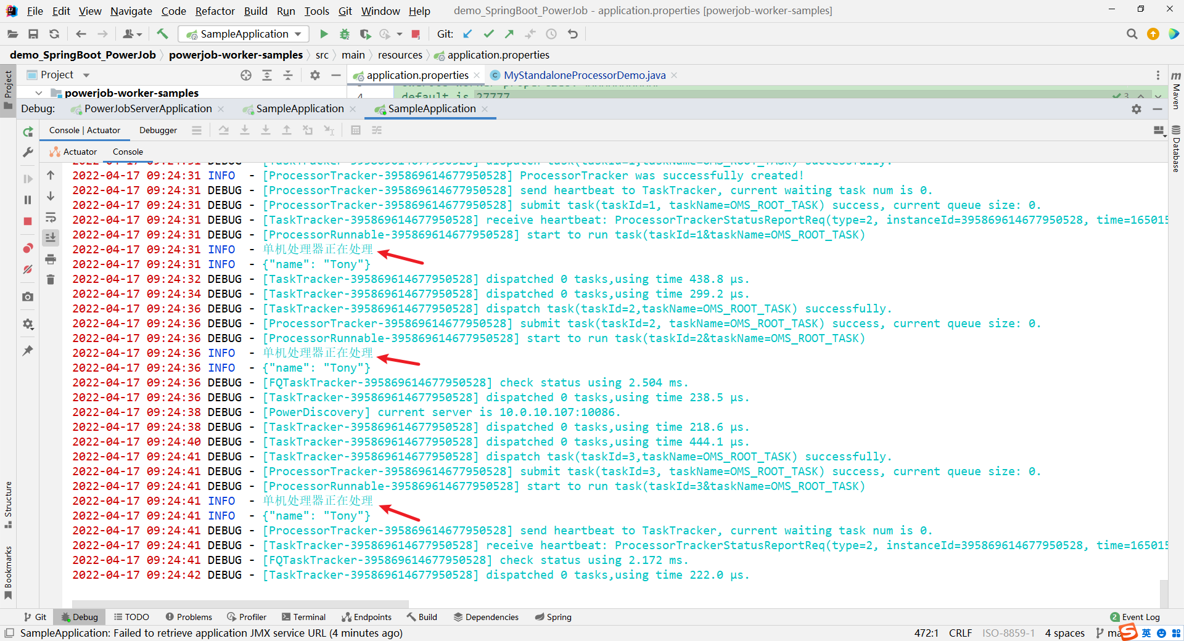Image resolution: width=1184 pixels, height=641 pixels.
Task: Open the Refactor menu
Action: pyautogui.click(x=215, y=11)
